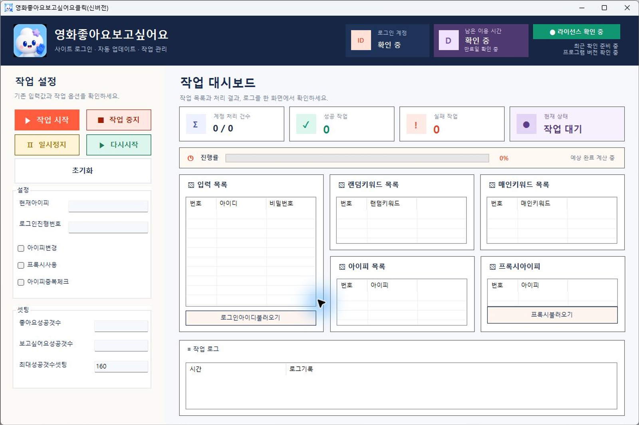The width and height of the screenshot is (639, 425).
Task: Enable the 프록시사용 checkbox
Action: [x=21, y=265]
